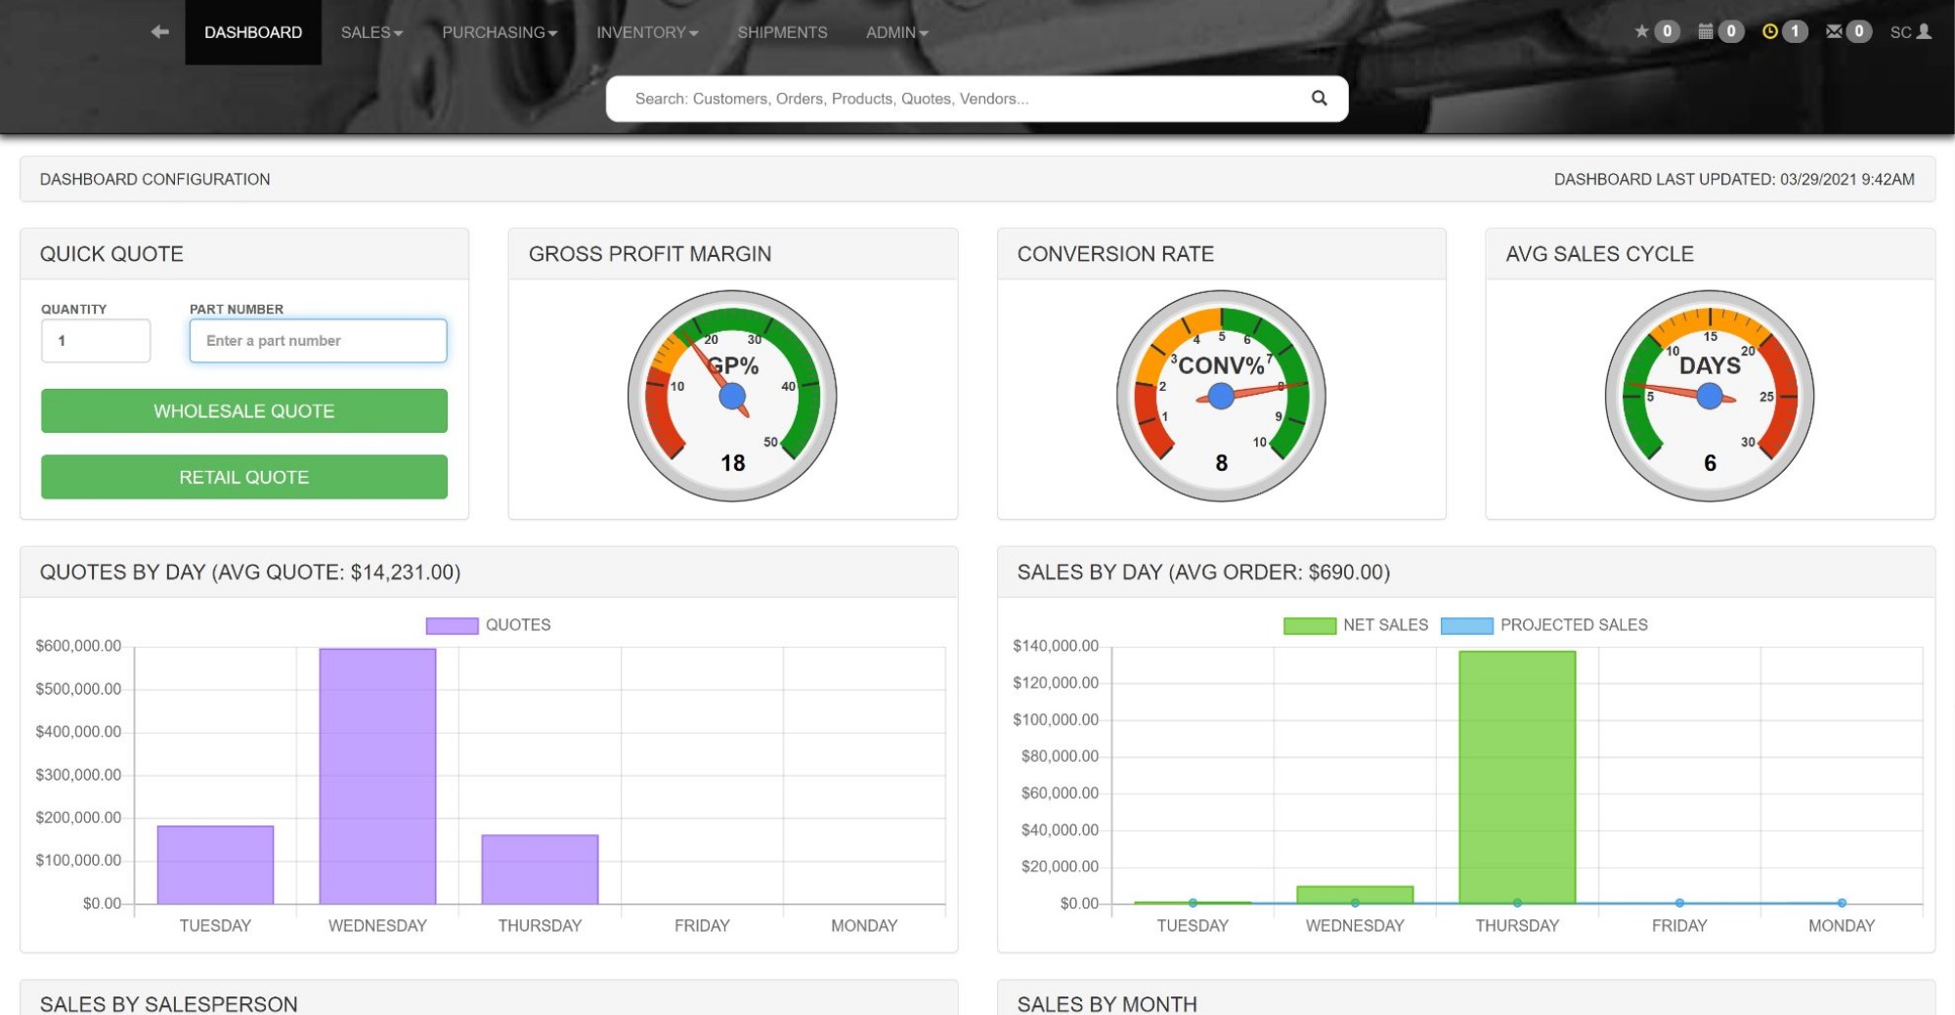This screenshot has height=1015, width=1955.
Task: Click the Dashboard Last Updated timestamp
Action: point(1734,179)
